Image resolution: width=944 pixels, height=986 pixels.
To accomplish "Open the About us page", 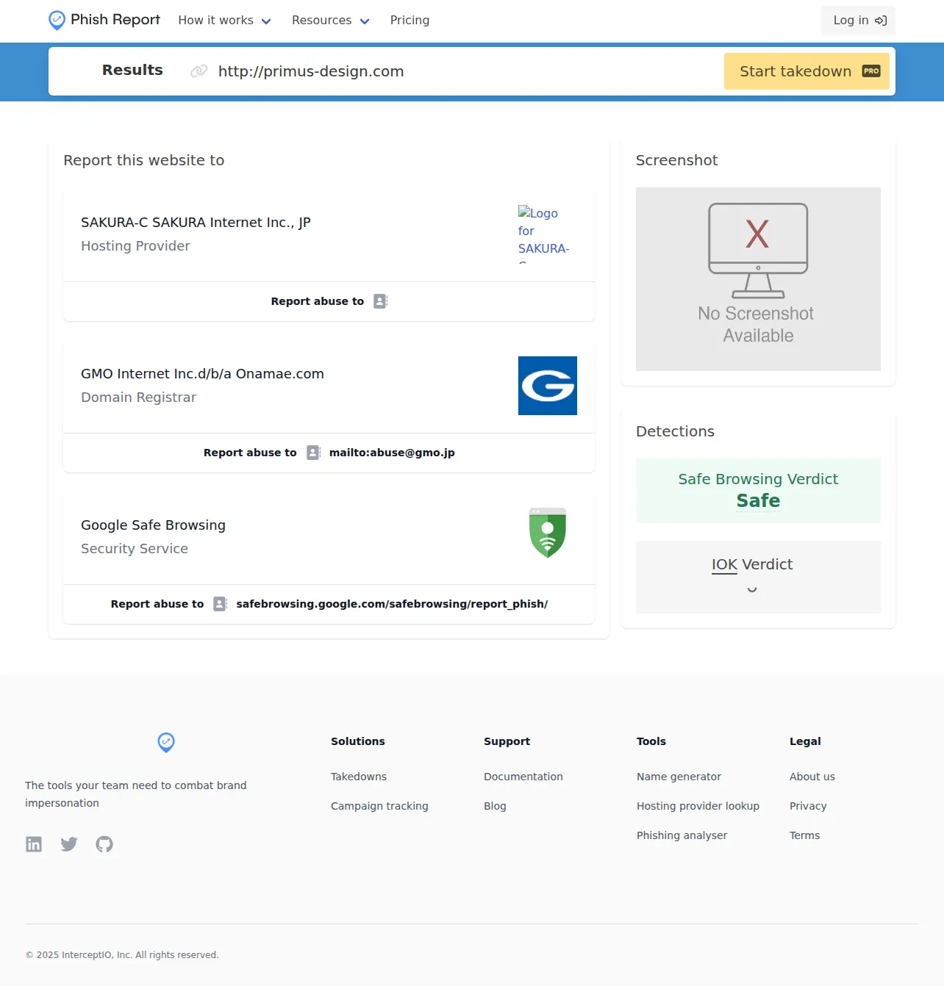I will click(x=812, y=777).
